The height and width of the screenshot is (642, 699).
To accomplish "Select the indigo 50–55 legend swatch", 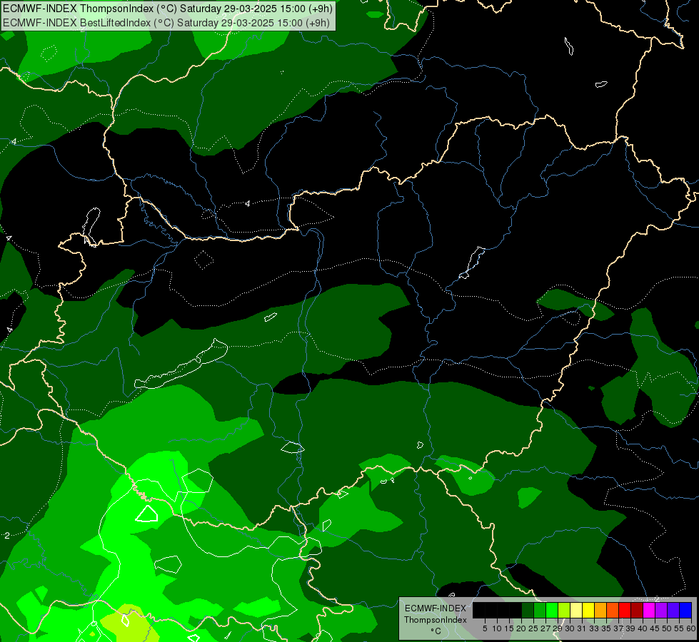I will click(x=673, y=610).
